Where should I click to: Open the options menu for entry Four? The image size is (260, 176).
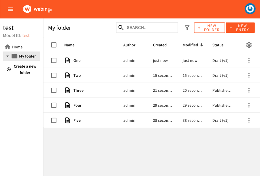(249, 105)
